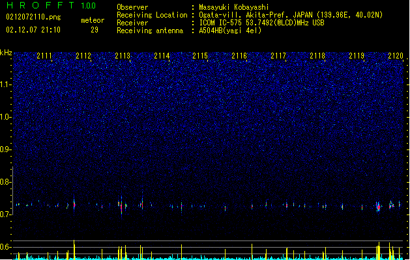410x260 pixels.
Task: Click the 2116 time marker
Action: pos(239,56)
